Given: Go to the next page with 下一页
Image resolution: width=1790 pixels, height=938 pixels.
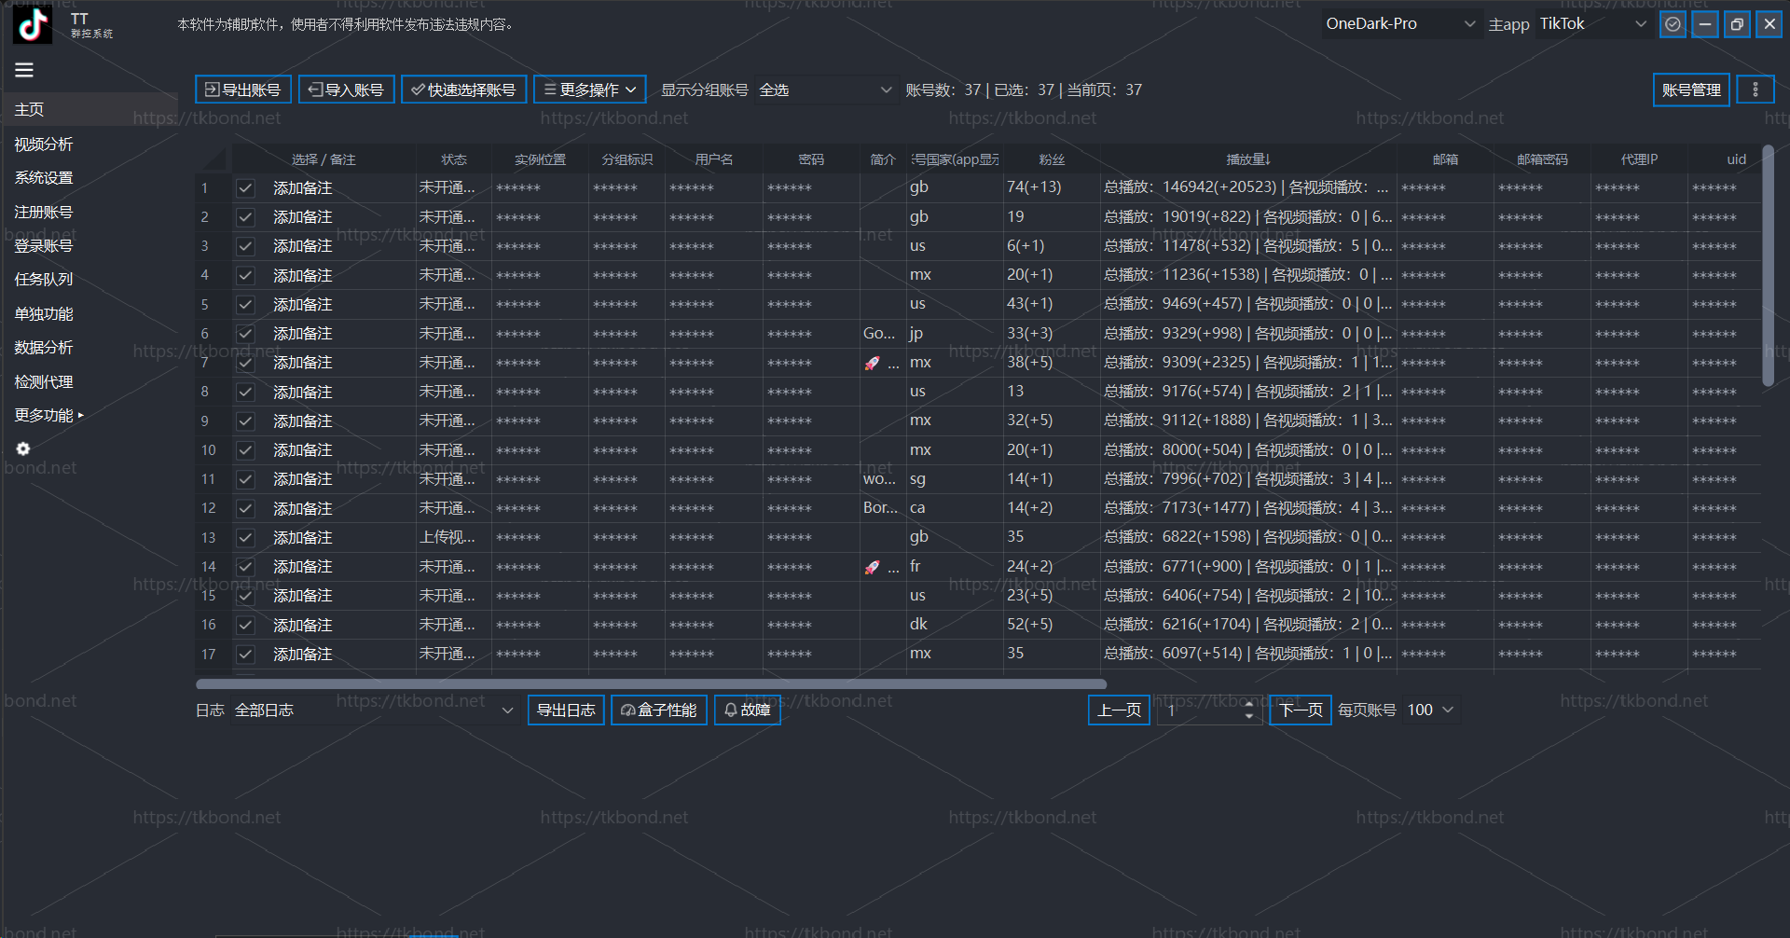Looking at the screenshot, I should click(x=1301, y=710).
